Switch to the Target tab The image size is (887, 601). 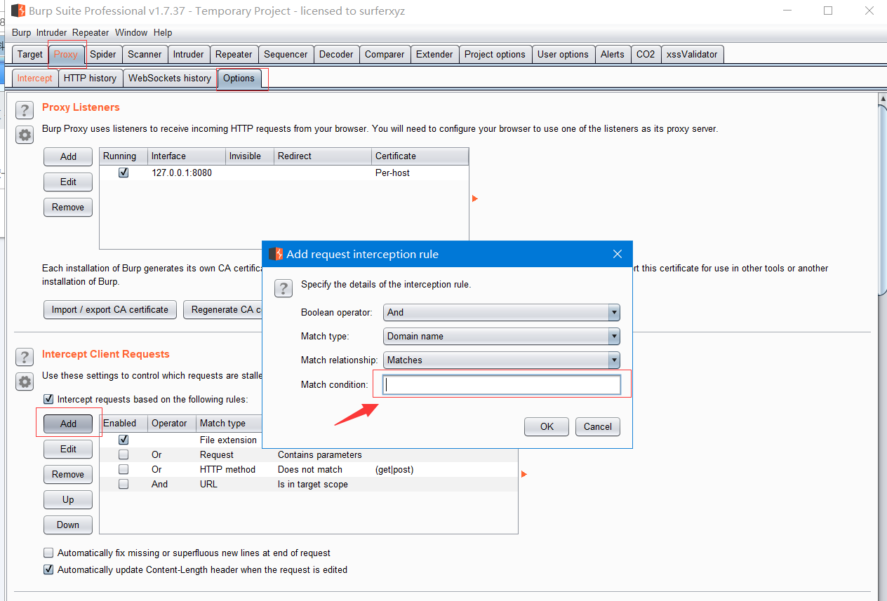[30, 54]
